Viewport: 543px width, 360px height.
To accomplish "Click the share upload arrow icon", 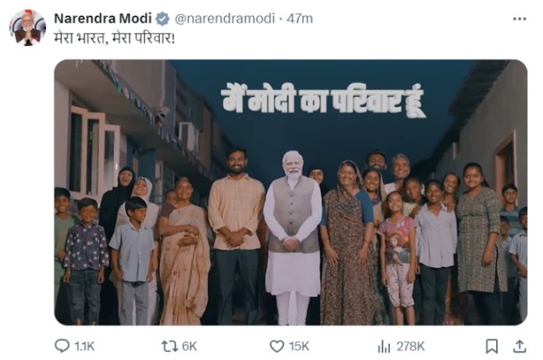I will tap(519, 345).
